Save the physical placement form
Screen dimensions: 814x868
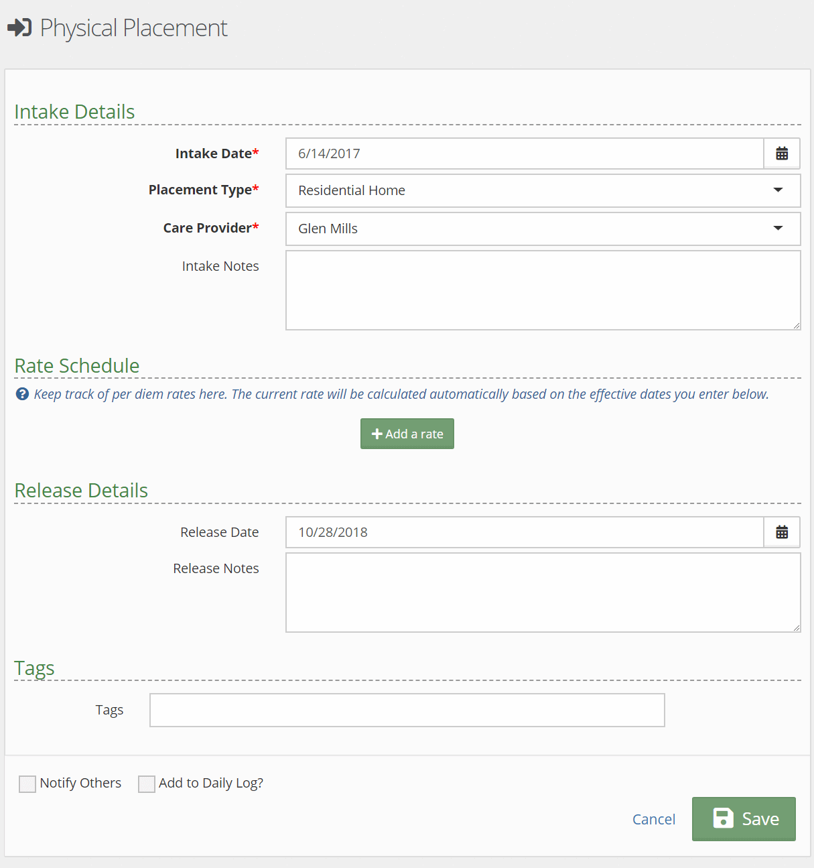(x=743, y=818)
